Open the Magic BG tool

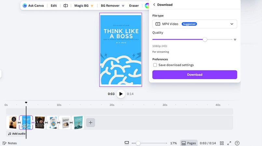coord(81,6)
